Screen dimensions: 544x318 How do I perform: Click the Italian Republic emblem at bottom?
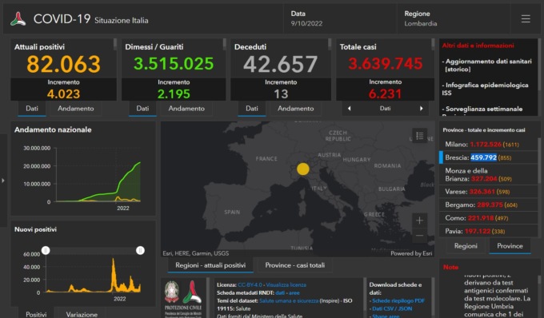click(171, 292)
